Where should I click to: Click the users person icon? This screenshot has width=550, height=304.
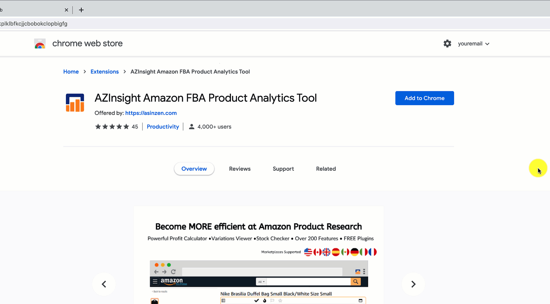(x=192, y=127)
